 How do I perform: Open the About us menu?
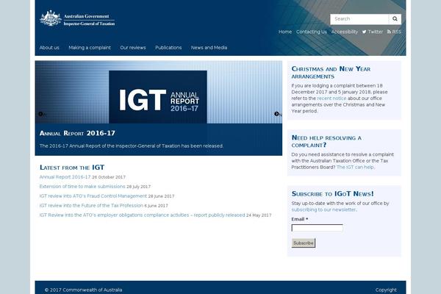tap(49, 48)
